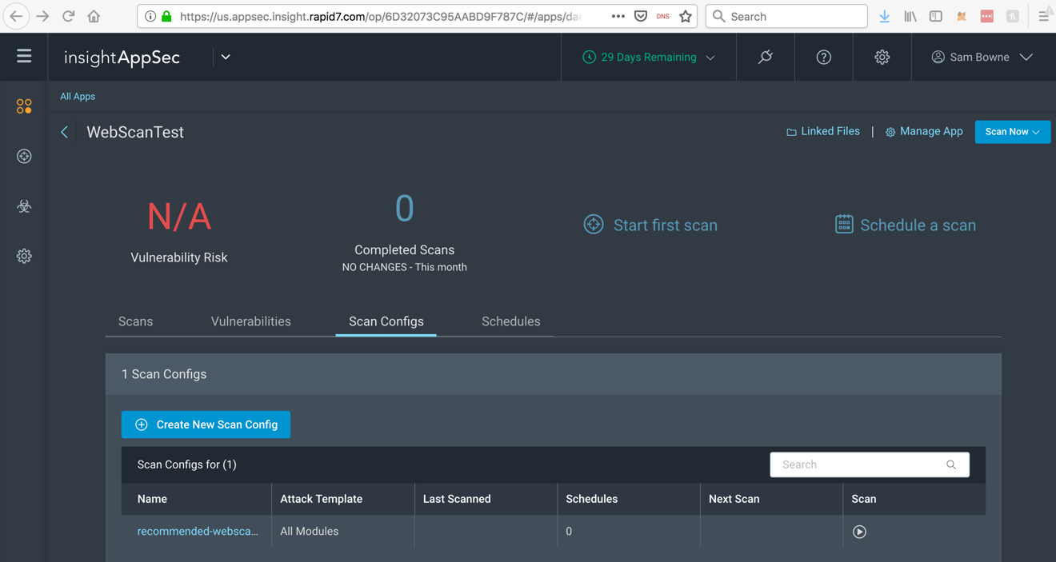Open the header settings gear icon
This screenshot has height=562, width=1056.
[x=882, y=57]
